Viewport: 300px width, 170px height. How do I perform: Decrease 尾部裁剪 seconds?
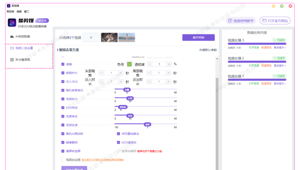click(x=149, y=73)
